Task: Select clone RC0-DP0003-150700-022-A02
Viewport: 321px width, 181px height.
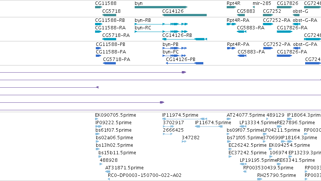Action: (x=144, y=175)
